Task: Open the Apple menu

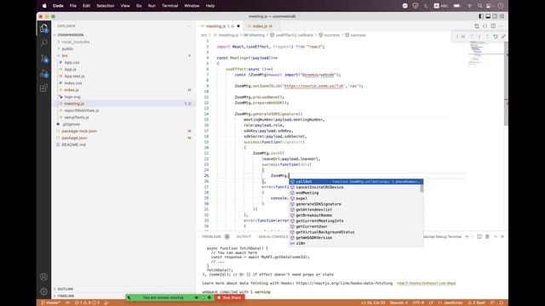Action: [x=44, y=6]
